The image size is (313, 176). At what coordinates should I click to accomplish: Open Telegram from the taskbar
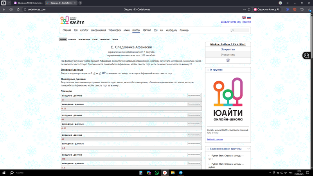(x=181, y=172)
